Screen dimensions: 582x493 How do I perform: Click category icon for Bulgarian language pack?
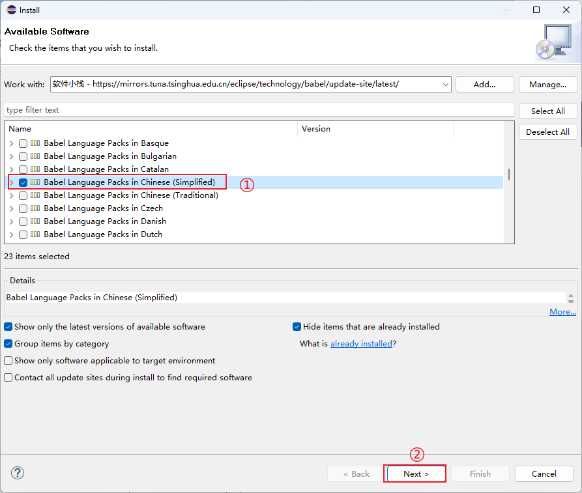[35, 156]
